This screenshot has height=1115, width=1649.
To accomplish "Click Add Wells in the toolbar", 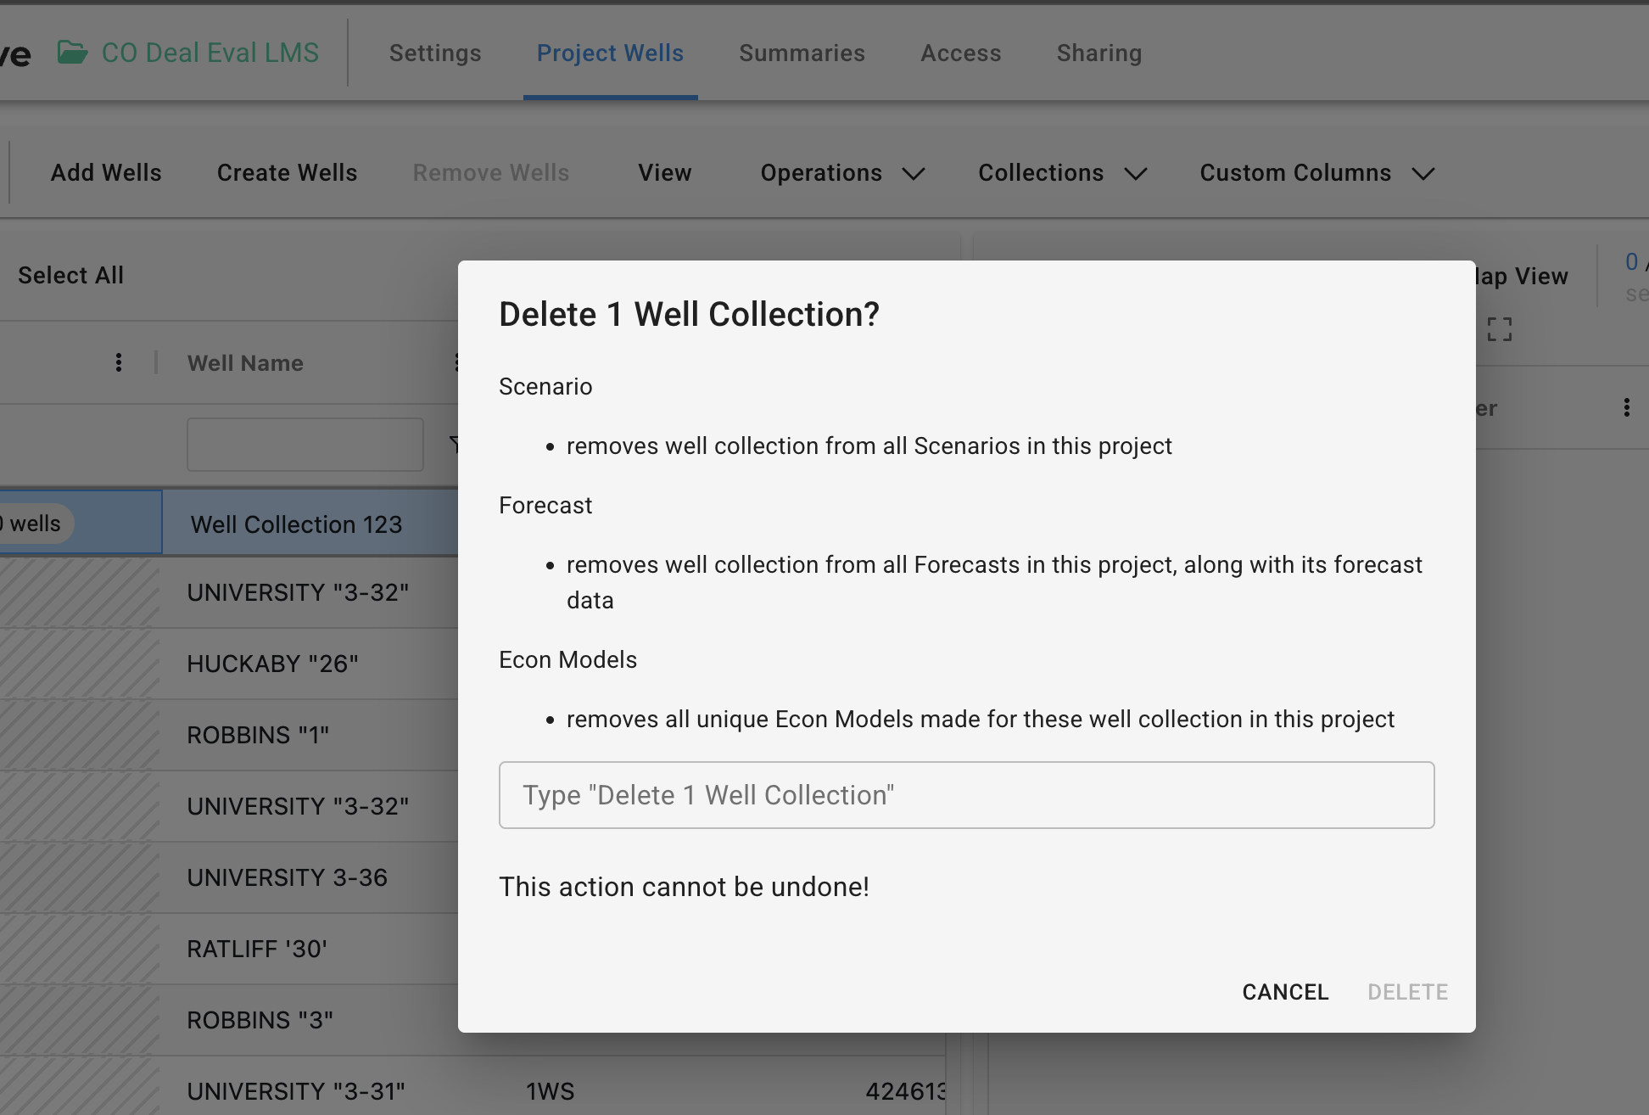I will click(106, 173).
